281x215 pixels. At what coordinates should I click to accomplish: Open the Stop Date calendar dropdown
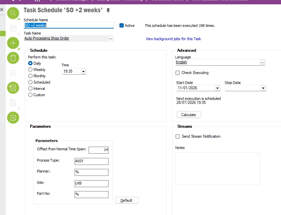coord(263,88)
